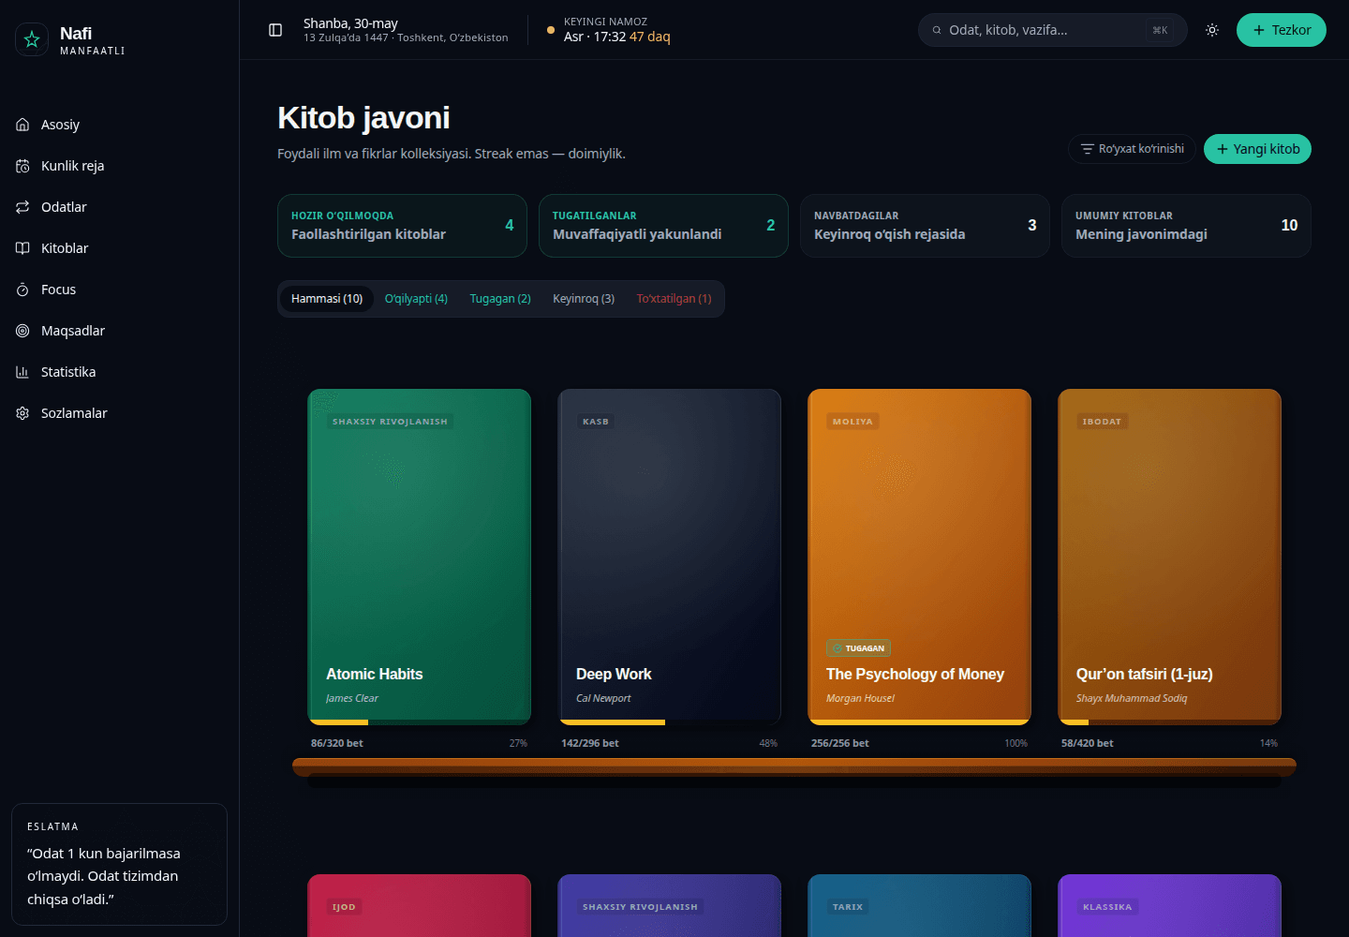Click the Maqsadlar target icon

[22, 331]
